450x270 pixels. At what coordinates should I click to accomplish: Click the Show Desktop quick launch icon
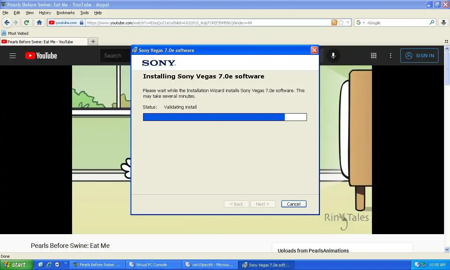coord(41,265)
